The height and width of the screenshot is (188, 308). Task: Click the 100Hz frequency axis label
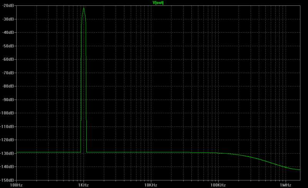16,185
